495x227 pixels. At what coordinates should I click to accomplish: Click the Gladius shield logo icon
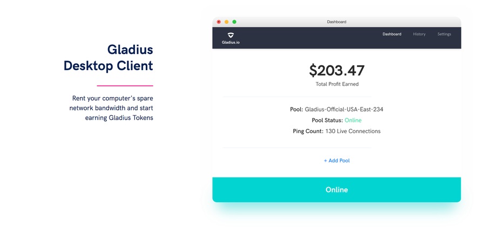pyautogui.click(x=231, y=35)
